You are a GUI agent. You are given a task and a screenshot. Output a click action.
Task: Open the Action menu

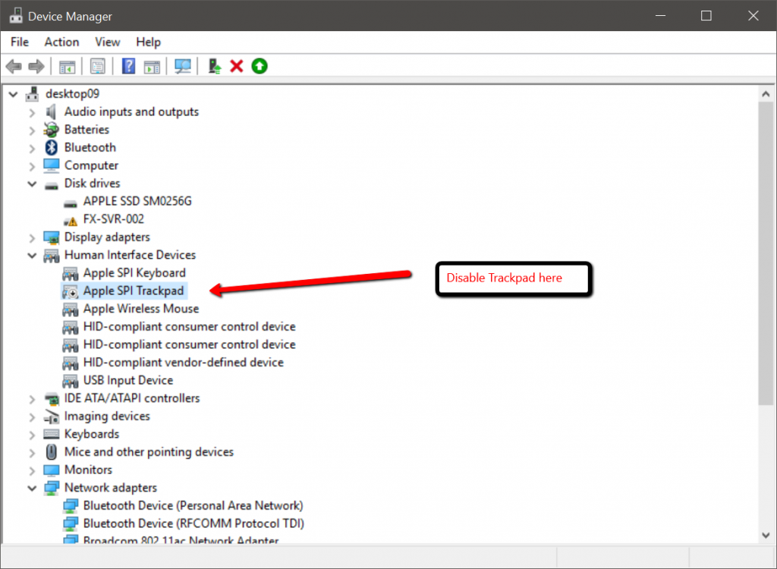point(61,42)
